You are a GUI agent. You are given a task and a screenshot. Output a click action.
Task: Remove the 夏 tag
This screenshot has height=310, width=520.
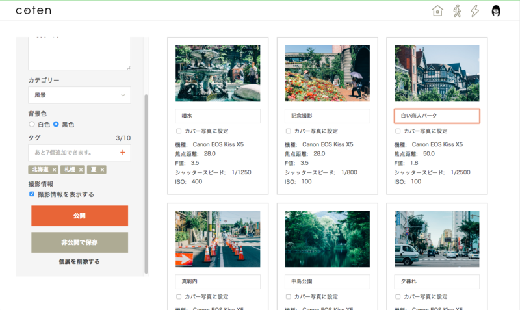(102, 170)
